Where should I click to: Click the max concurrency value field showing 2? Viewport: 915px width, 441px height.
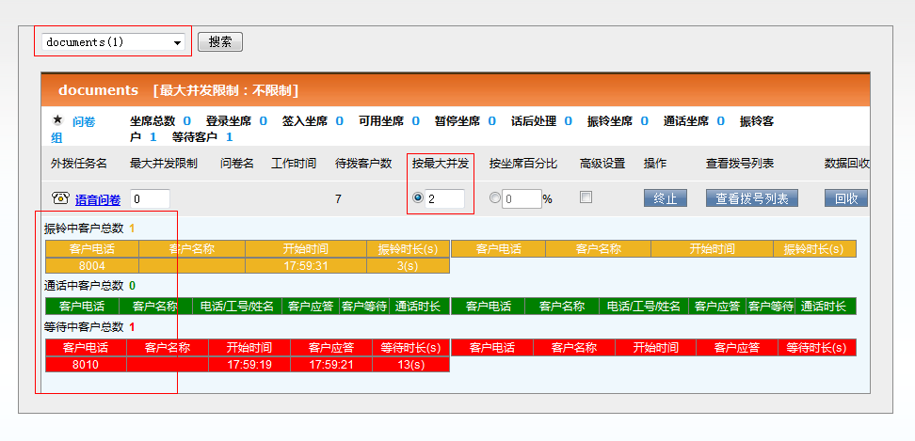[444, 198]
